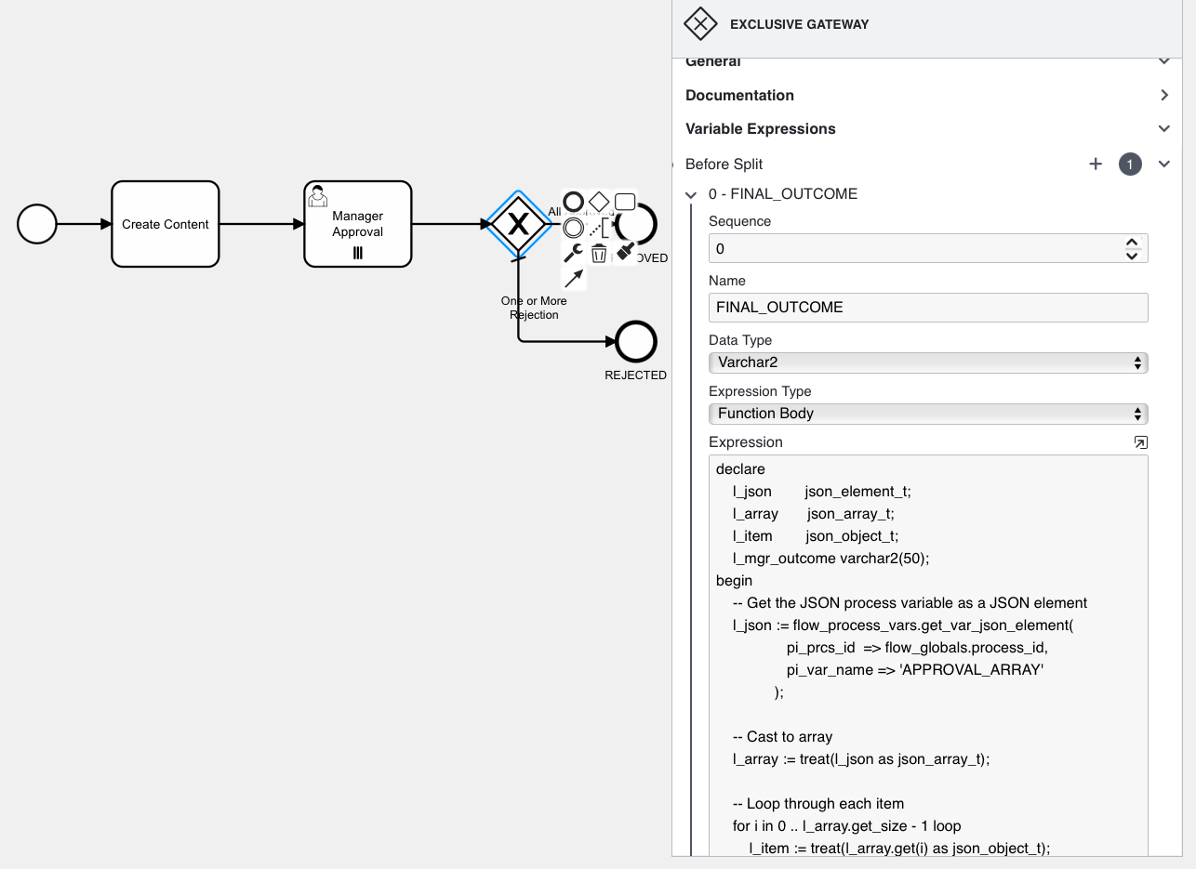The width and height of the screenshot is (1196, 869).
Task: Open the color picker paintbrush icon
Action: tap(625, 251)
